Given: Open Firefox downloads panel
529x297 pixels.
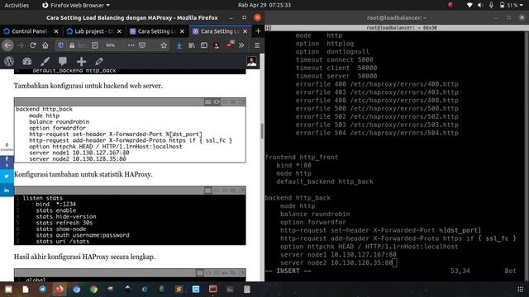Looking at the screenshot, I should click(x=179, y=45).
